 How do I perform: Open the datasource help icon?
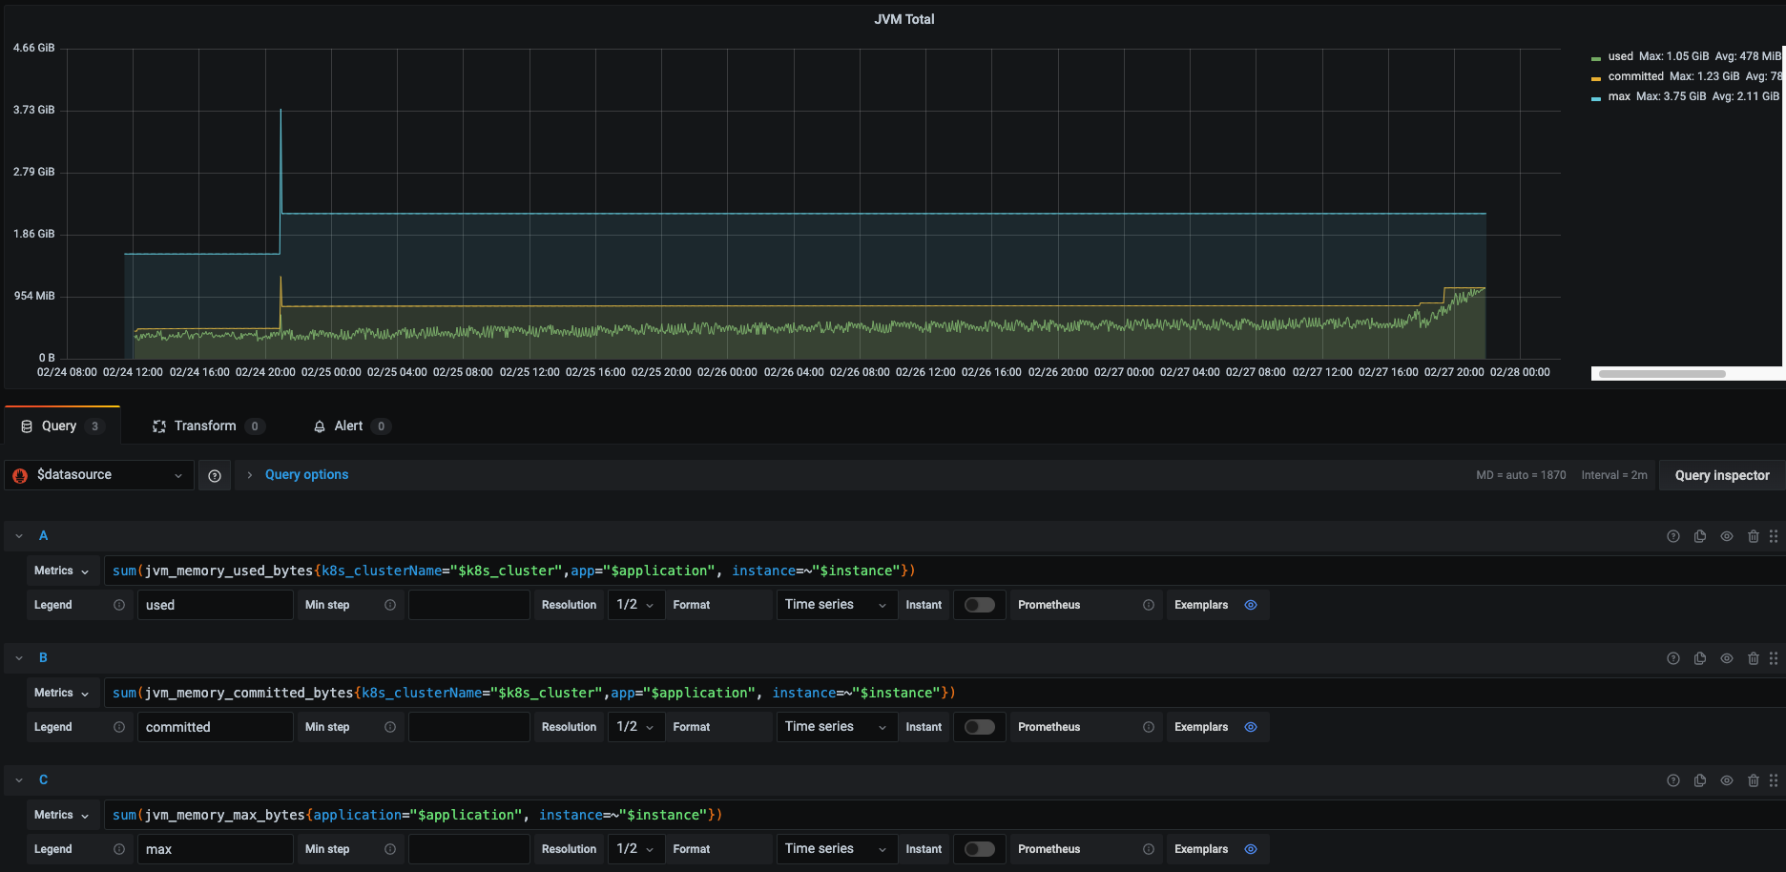(x=215, y=475)
